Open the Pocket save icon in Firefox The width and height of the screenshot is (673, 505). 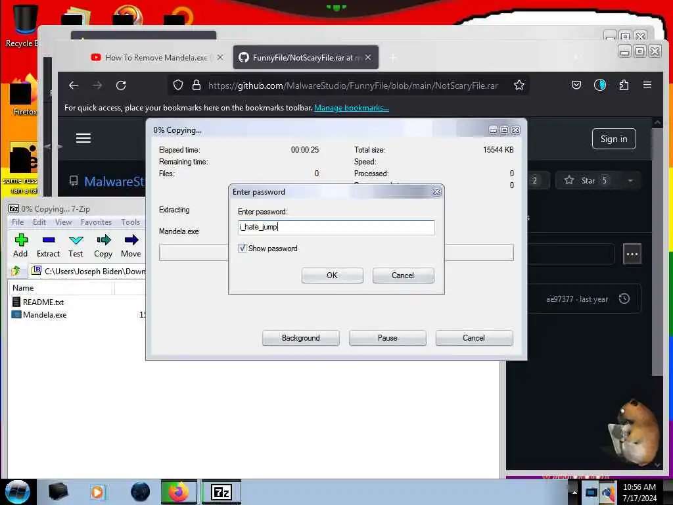[576, 85]
